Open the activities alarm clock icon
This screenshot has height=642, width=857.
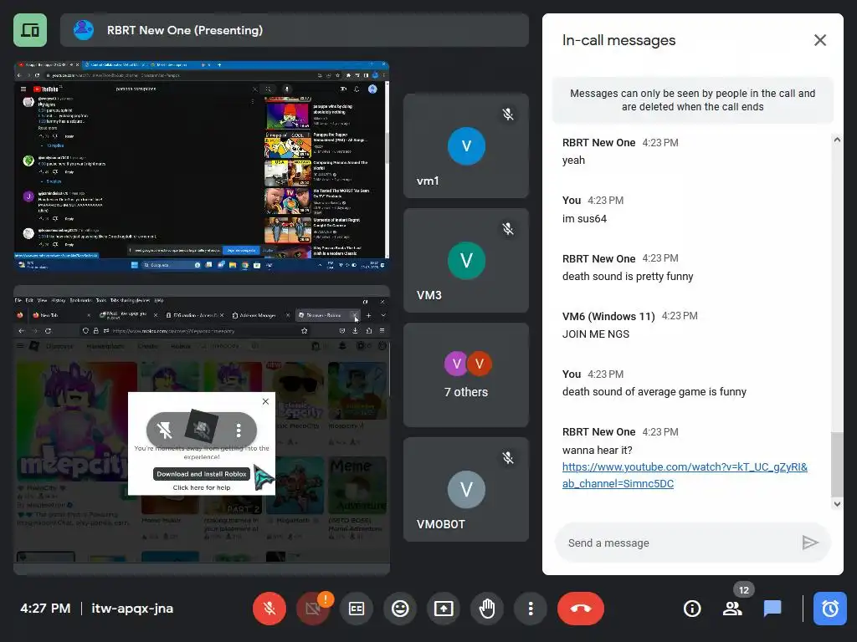point(829,609)
